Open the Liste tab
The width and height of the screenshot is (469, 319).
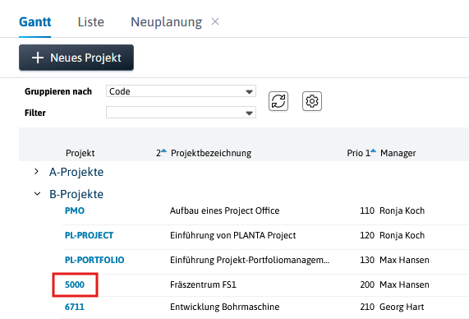coord(91,22)
